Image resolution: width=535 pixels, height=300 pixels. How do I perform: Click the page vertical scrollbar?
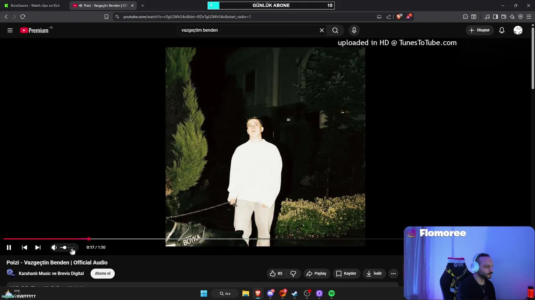point(532,56)
